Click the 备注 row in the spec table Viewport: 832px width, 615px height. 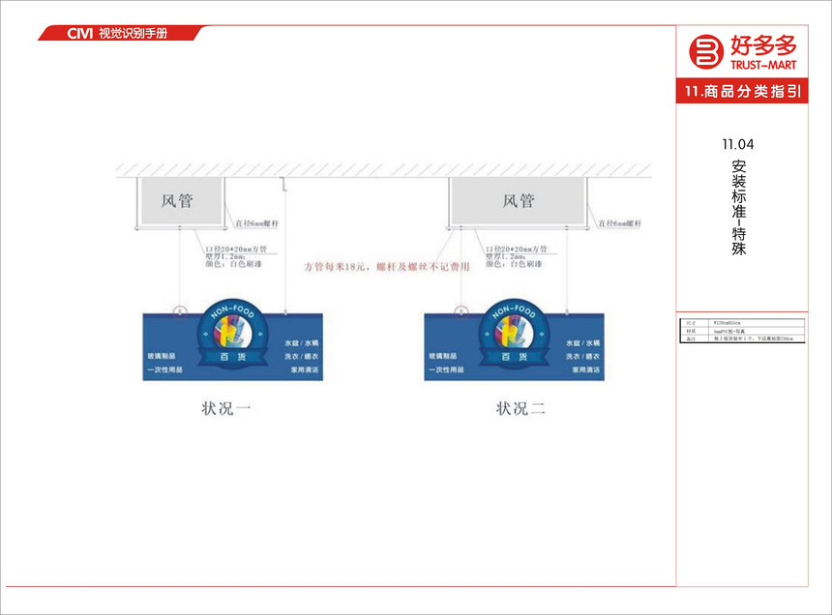[x=742, y=338]
